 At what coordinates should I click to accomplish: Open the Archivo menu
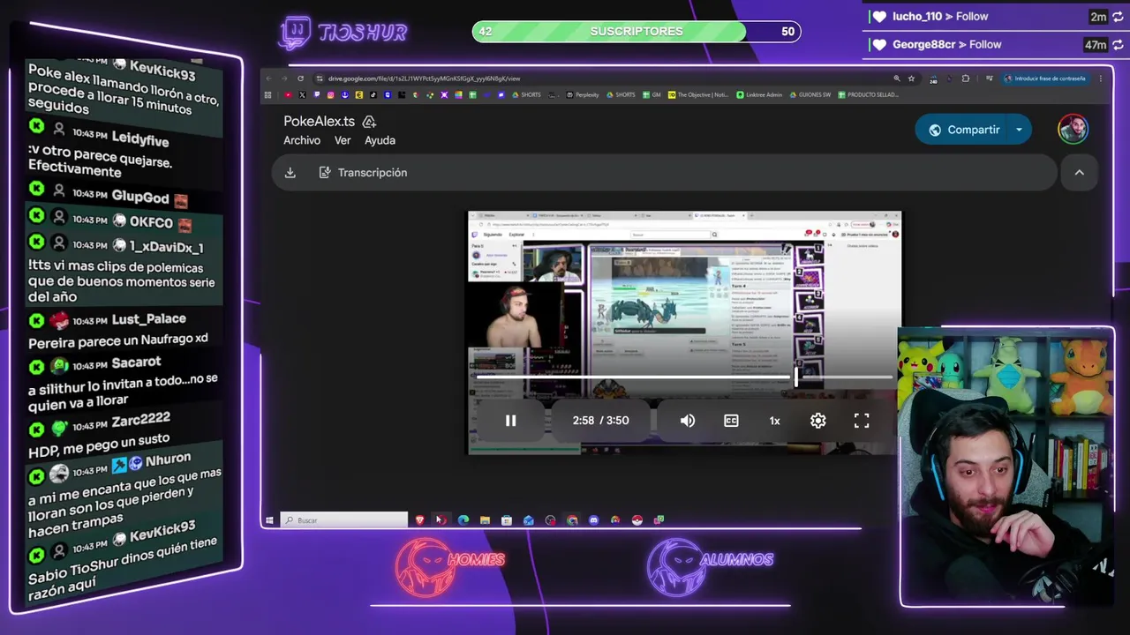click(x=302, y=140)
